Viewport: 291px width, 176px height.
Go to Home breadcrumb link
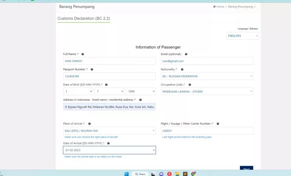click(x=219, y=7)
